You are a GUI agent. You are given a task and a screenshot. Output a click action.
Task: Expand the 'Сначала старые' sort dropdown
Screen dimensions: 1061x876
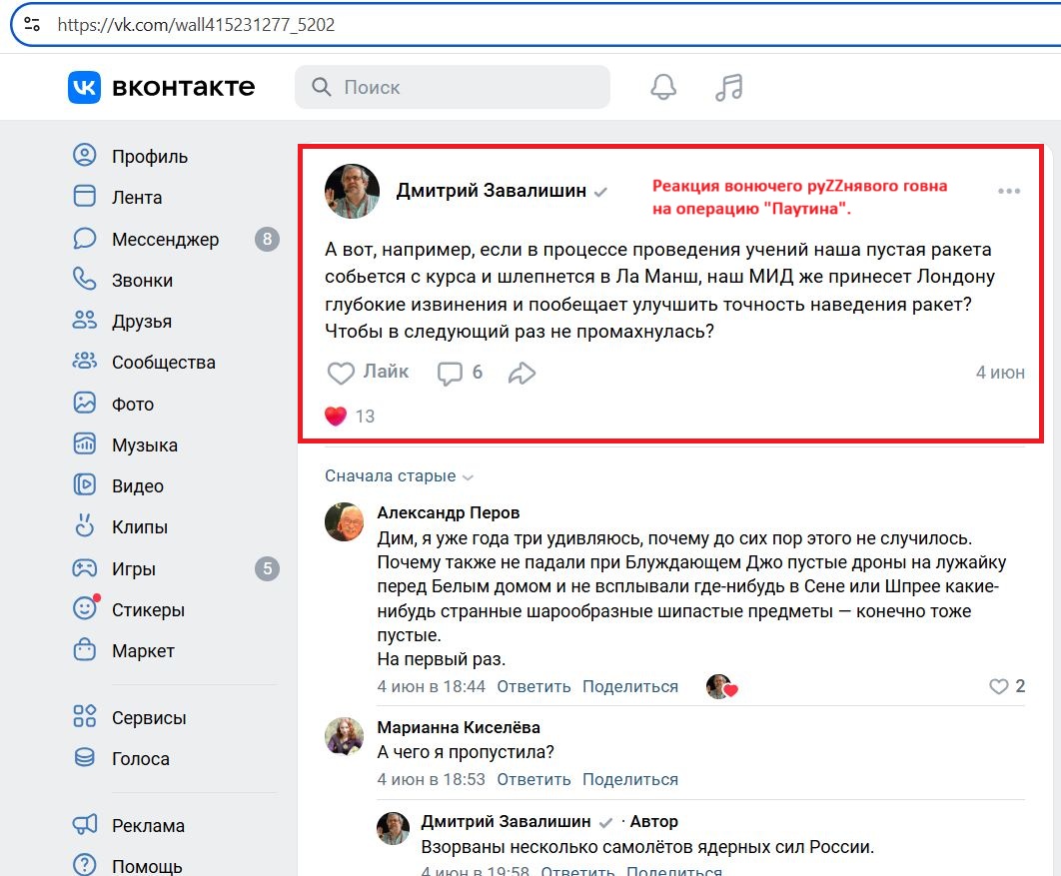399,476
